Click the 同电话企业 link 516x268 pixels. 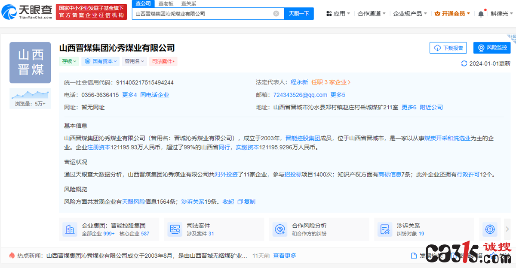[x=155, y=95]
